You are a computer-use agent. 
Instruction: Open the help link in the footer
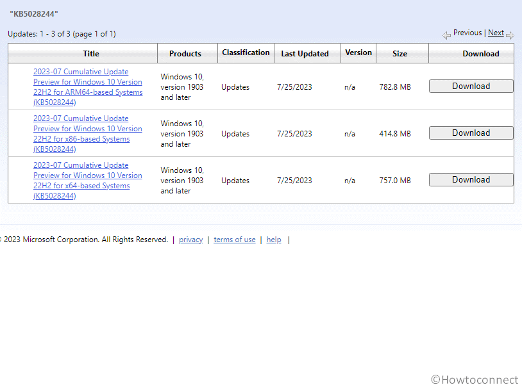274,240
